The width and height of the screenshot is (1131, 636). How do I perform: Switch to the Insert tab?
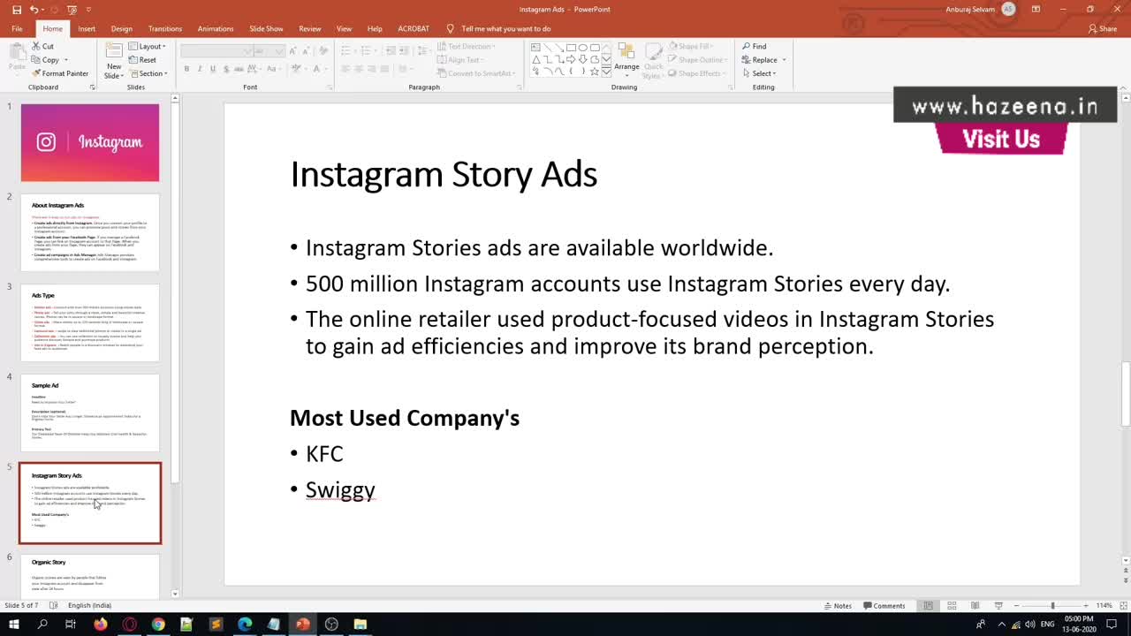click(87, 28)
